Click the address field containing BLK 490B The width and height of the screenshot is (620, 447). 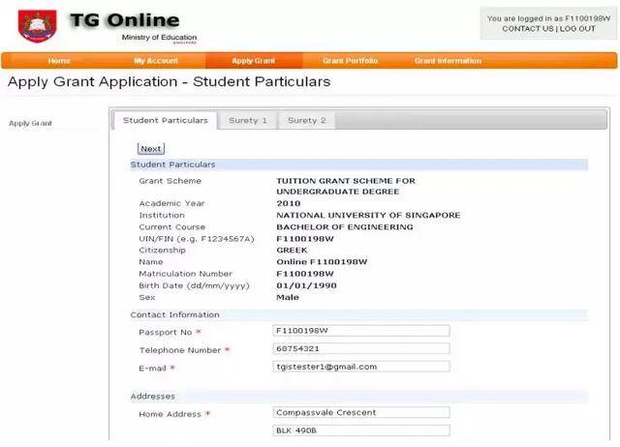(361, 431)
